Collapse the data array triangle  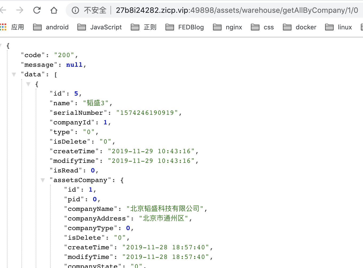click(x=14, y=74)
